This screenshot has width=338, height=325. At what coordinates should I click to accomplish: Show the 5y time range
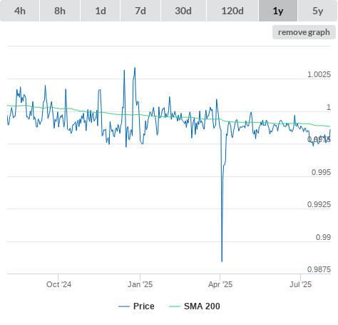(318, 11)
